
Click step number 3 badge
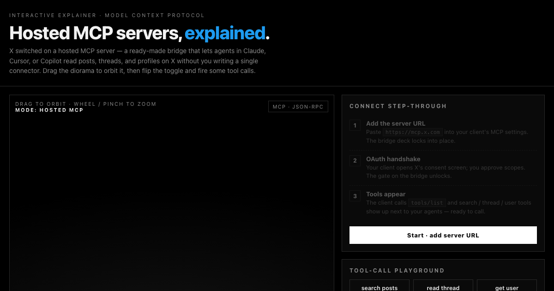pos(355,196)
